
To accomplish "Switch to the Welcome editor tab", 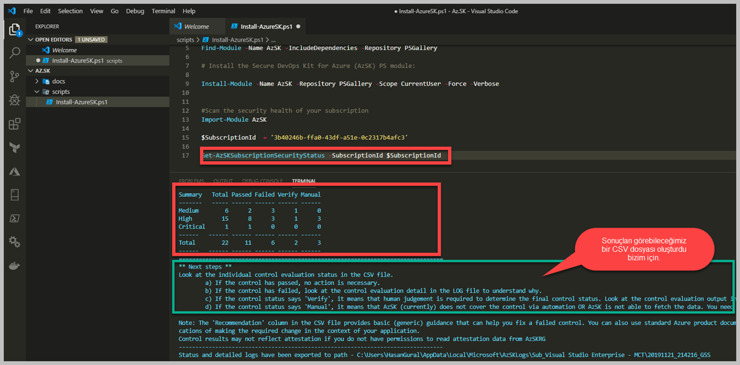I will point(197,27).
